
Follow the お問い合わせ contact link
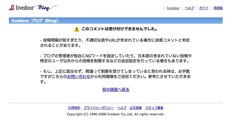pos(79,76)
